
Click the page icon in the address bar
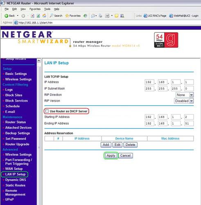coord(16,23)
